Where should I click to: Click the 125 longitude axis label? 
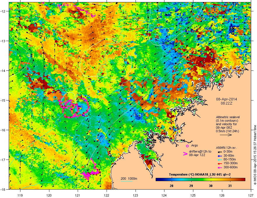(x=193, y=195)
